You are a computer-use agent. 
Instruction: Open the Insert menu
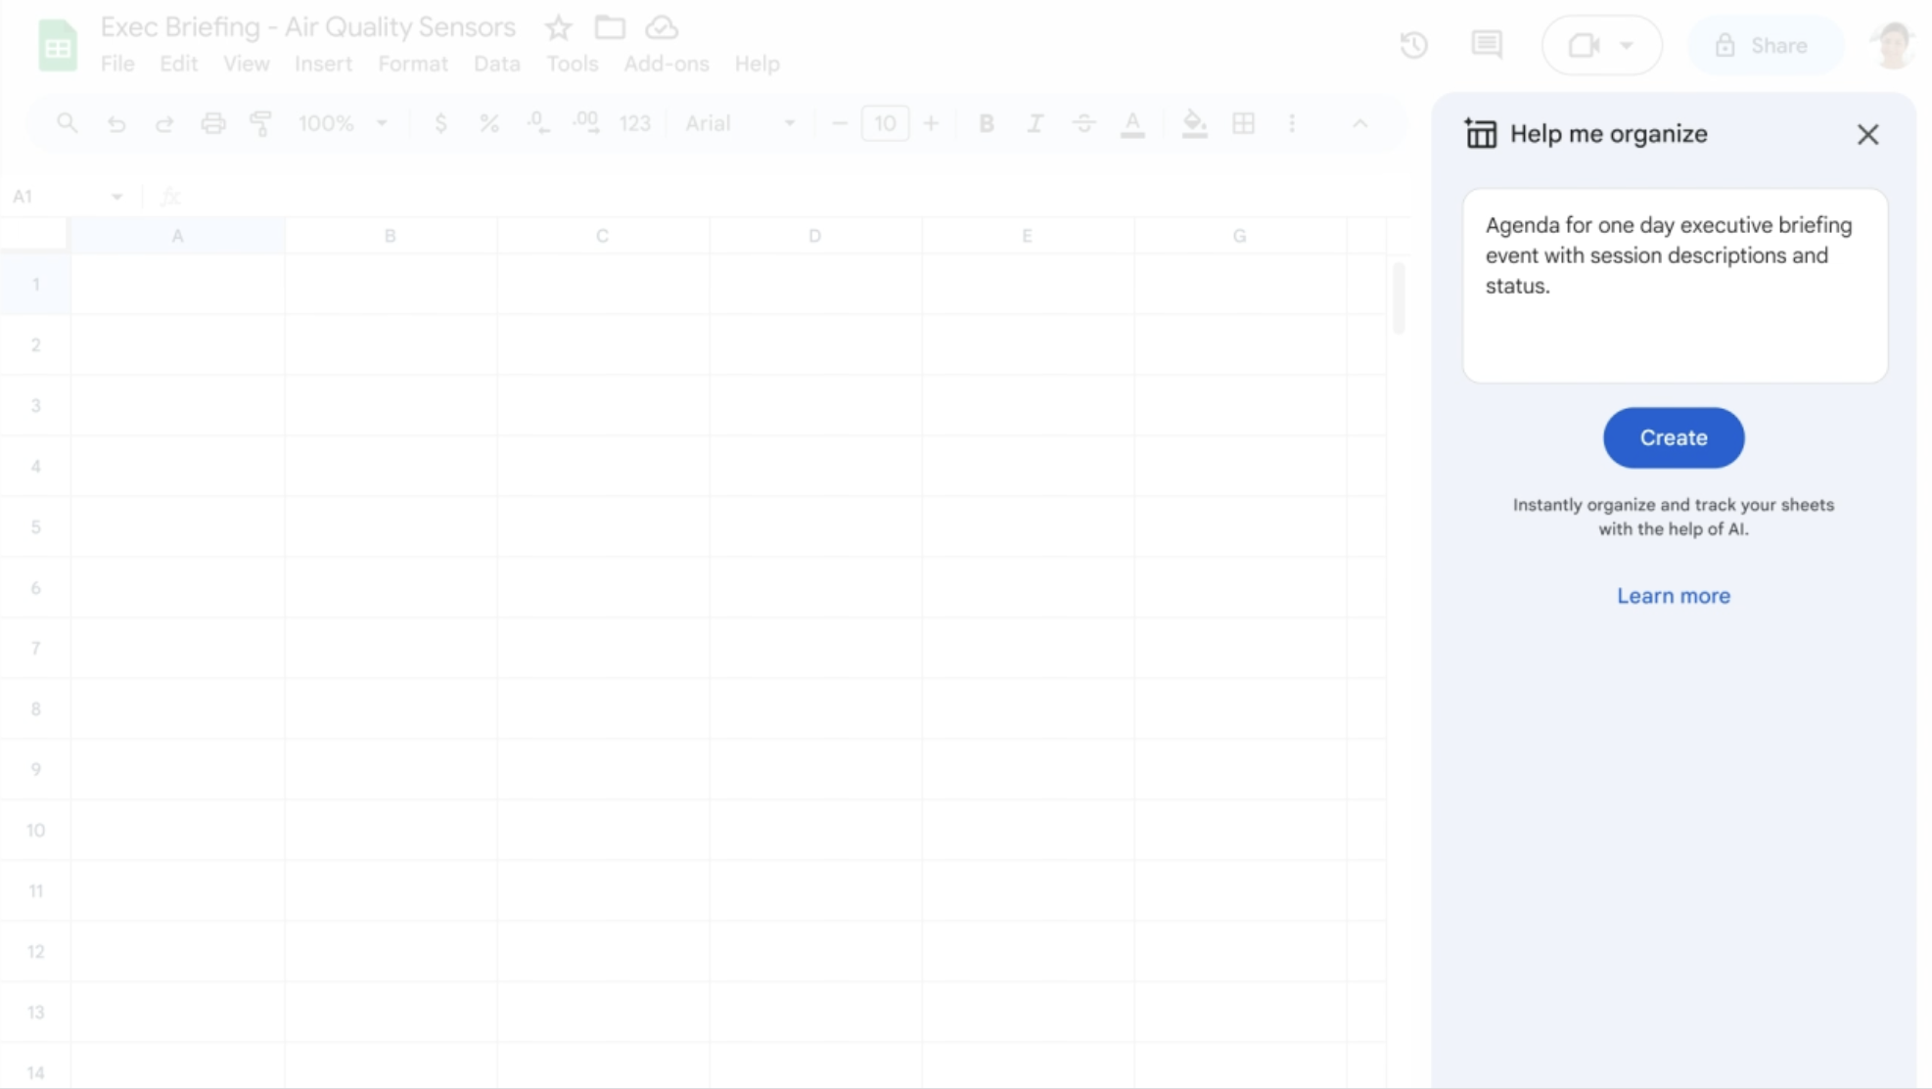[322, 64]
